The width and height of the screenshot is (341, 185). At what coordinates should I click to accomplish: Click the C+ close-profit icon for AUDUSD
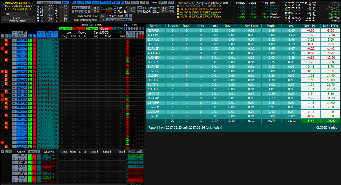52,56
